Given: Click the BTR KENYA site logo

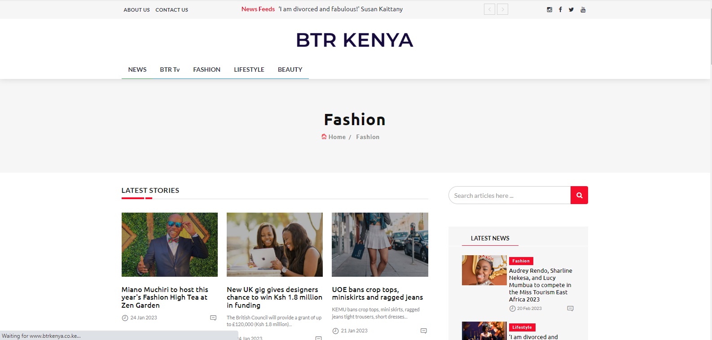Looking at the screenshot, I should tap(355, 40).
